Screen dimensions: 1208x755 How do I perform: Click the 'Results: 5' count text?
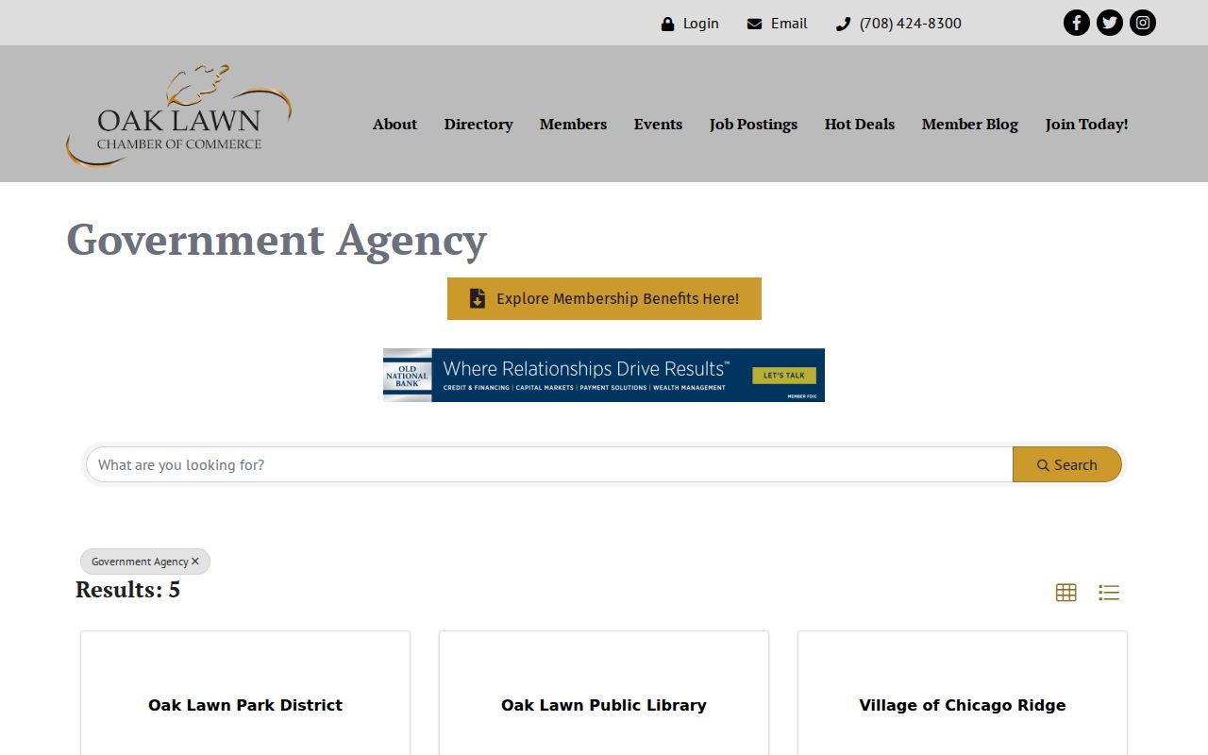pyautogui.click(x=127, y=590)
